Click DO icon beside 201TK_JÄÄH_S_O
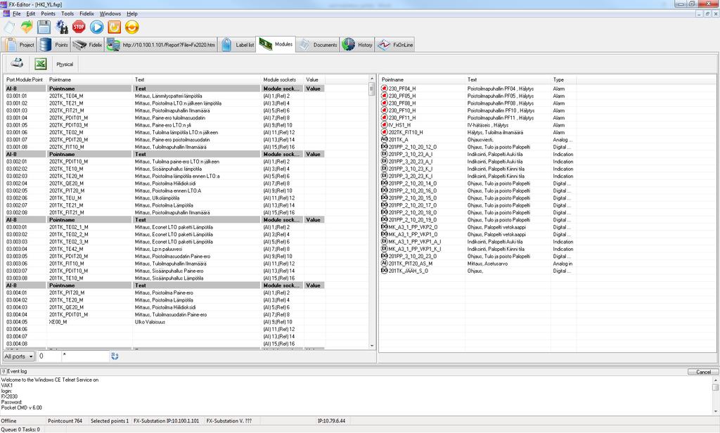Image resolution: width=720 pixels, height=433 pixels. pos(385,271)
